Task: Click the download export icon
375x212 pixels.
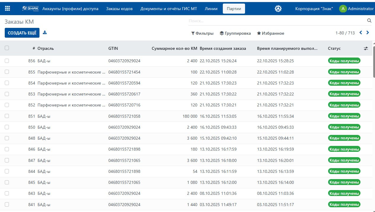Action: (45, 33)
